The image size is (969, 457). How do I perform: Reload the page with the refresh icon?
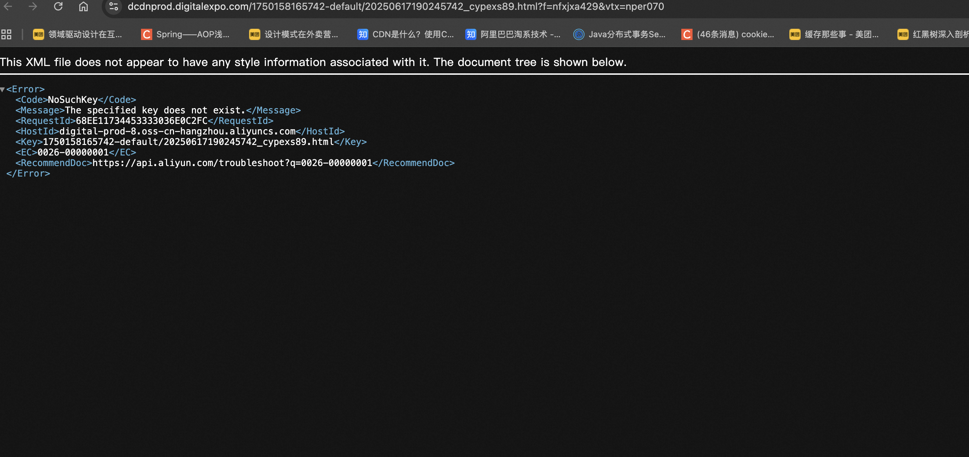[58, 6]
